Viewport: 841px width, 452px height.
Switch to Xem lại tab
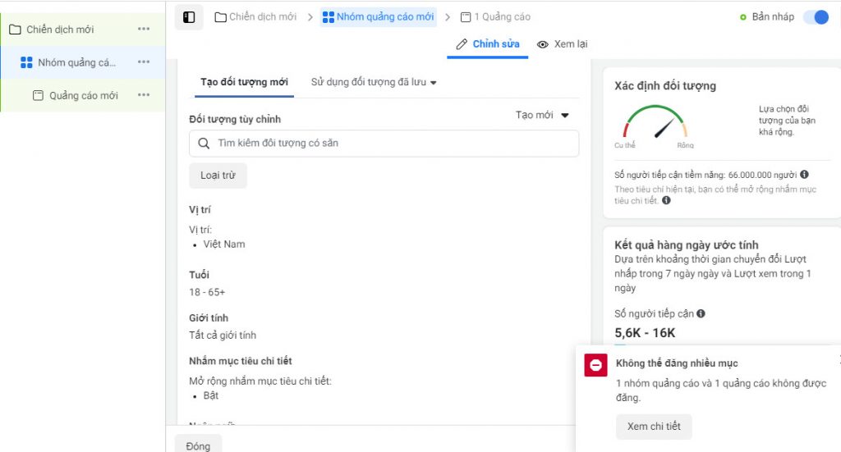click(562, 44)
